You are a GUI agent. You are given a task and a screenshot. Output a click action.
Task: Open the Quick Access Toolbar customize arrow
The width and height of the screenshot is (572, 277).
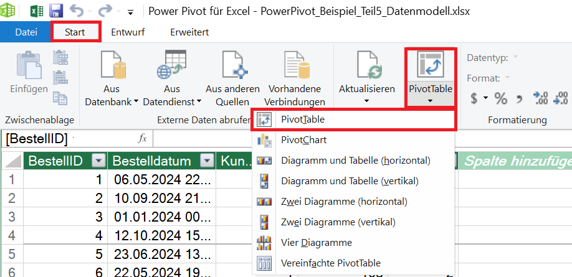(130, 13)
